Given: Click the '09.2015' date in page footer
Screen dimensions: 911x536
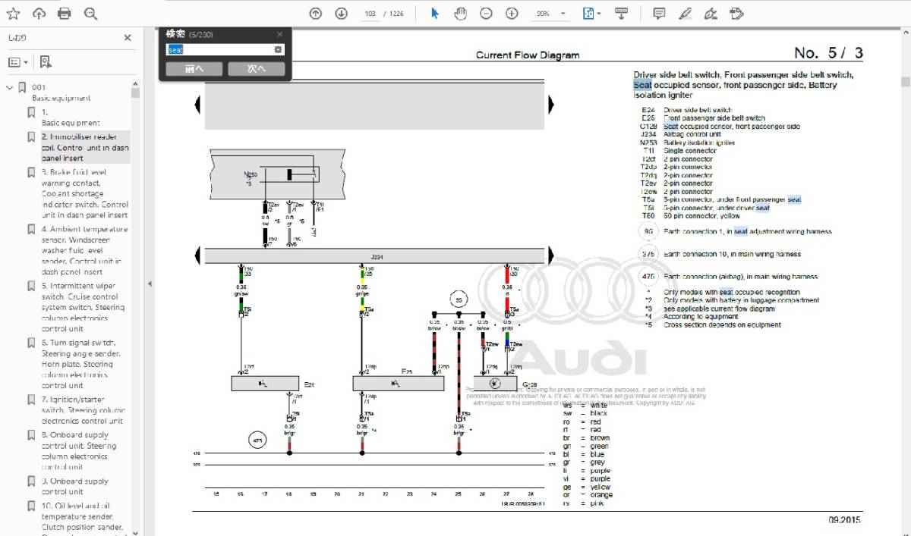Looking at the screenshot, I should (844, 520).
